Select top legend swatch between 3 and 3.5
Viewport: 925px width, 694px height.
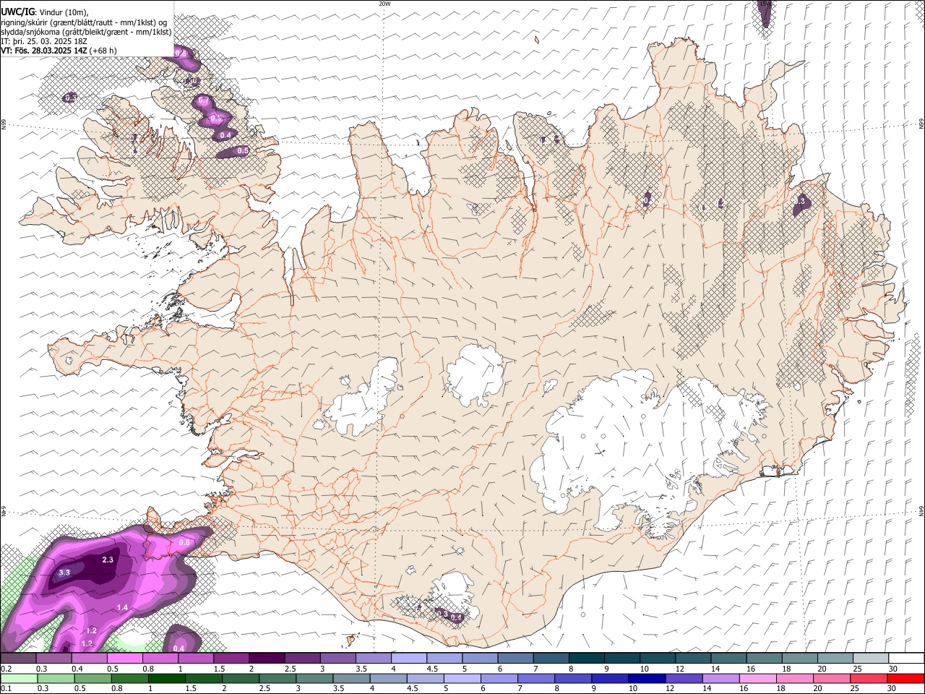pyautogui.click(x=337, y=659)
